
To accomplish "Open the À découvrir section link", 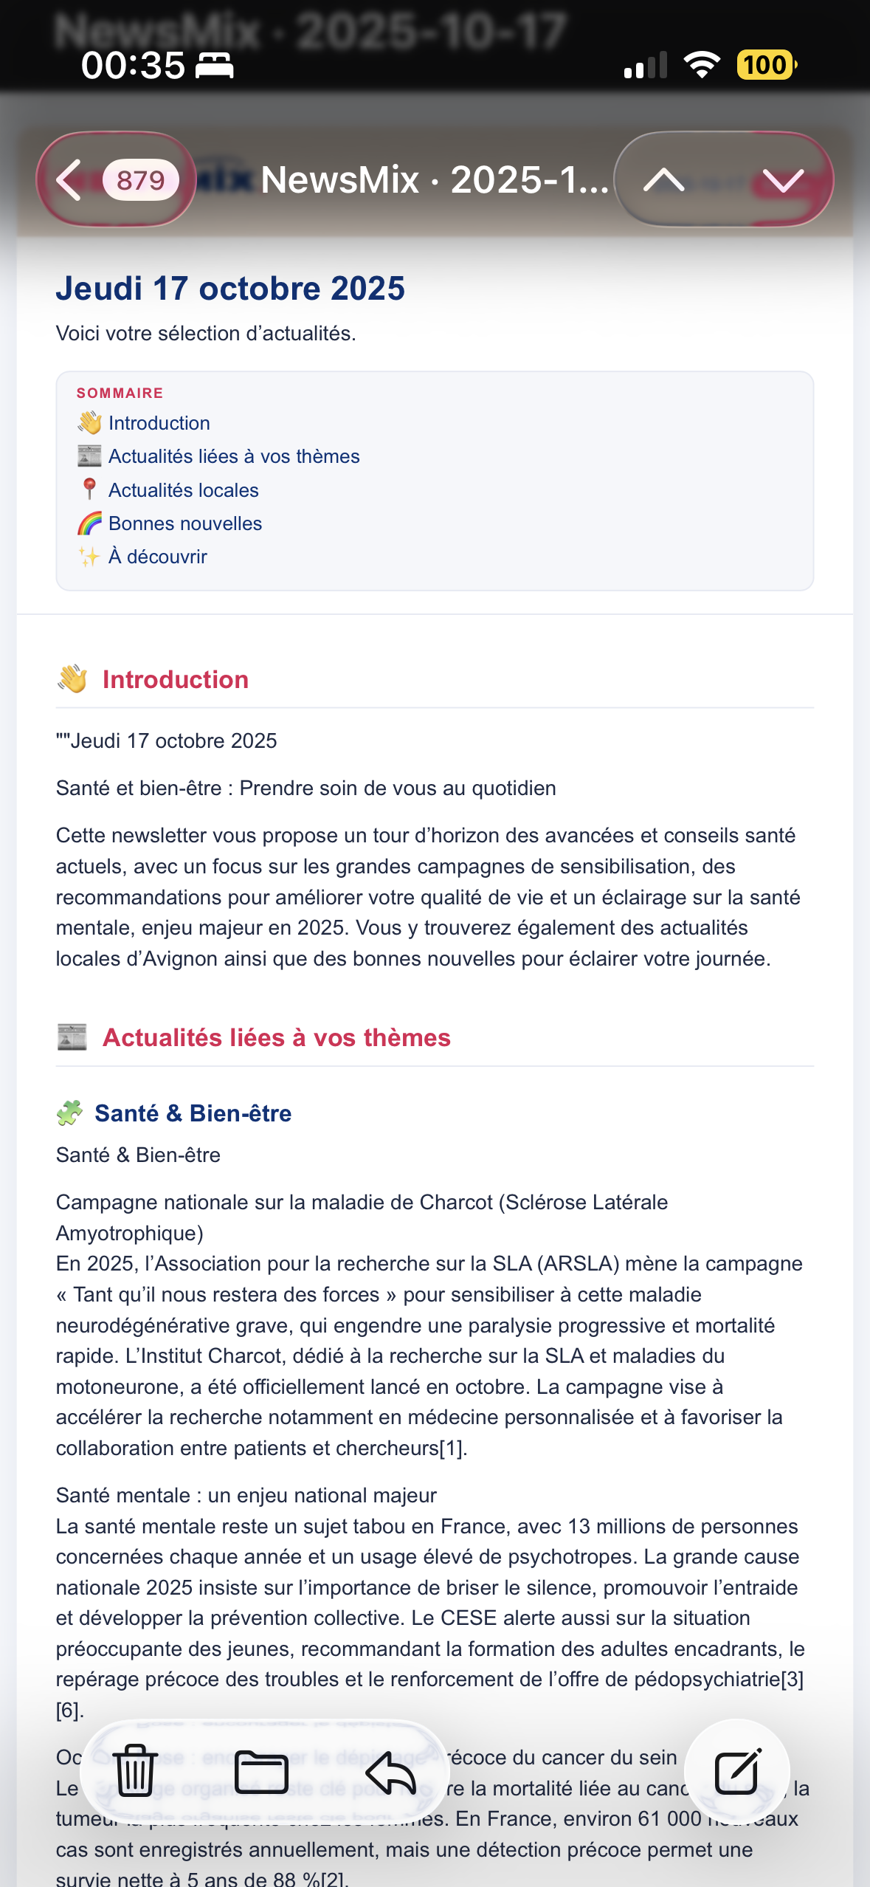I will tap(157, 556).
